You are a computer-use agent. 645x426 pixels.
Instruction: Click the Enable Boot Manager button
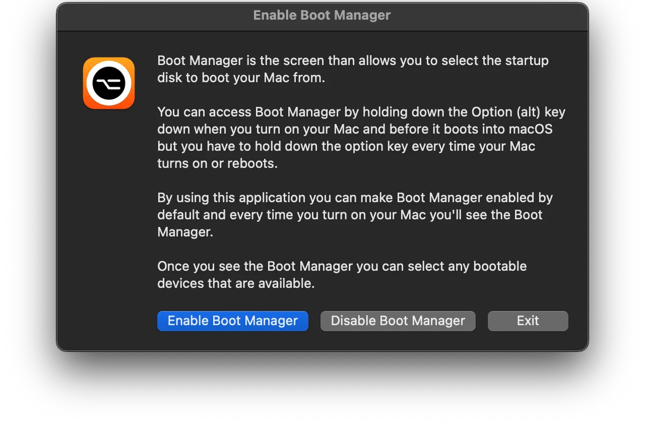(233, 321)
